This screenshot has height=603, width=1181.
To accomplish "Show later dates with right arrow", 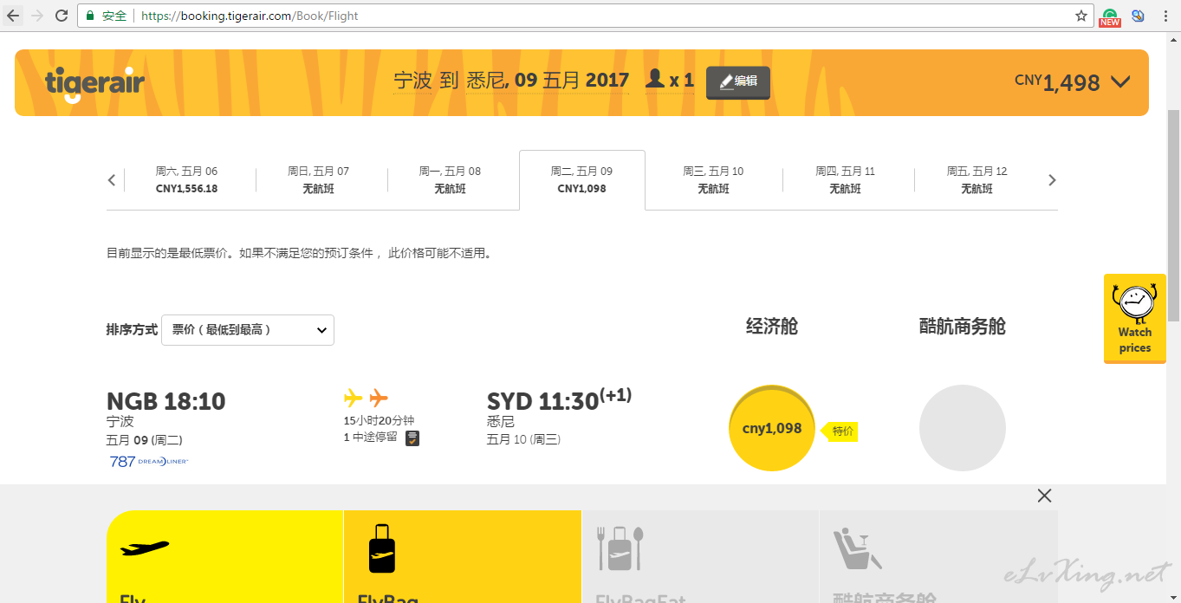I will [x=1052, y=180].
